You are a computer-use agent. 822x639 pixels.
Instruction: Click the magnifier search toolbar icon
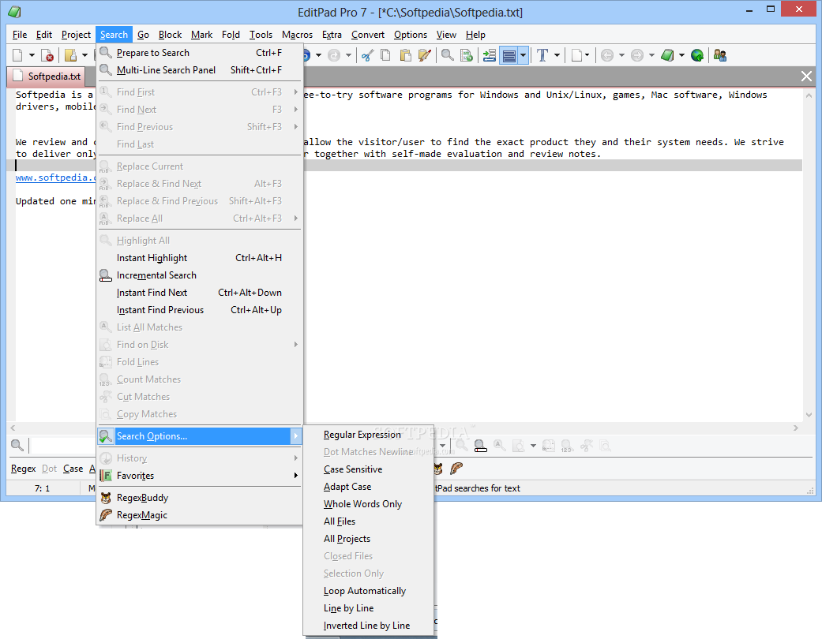click(447, 55)
